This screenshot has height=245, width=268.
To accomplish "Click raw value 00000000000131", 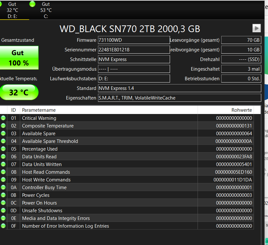I will [234, 126].
